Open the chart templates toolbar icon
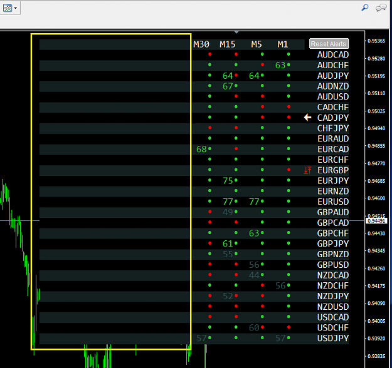The width and height of the screenshot is (392, 368). 8,8
